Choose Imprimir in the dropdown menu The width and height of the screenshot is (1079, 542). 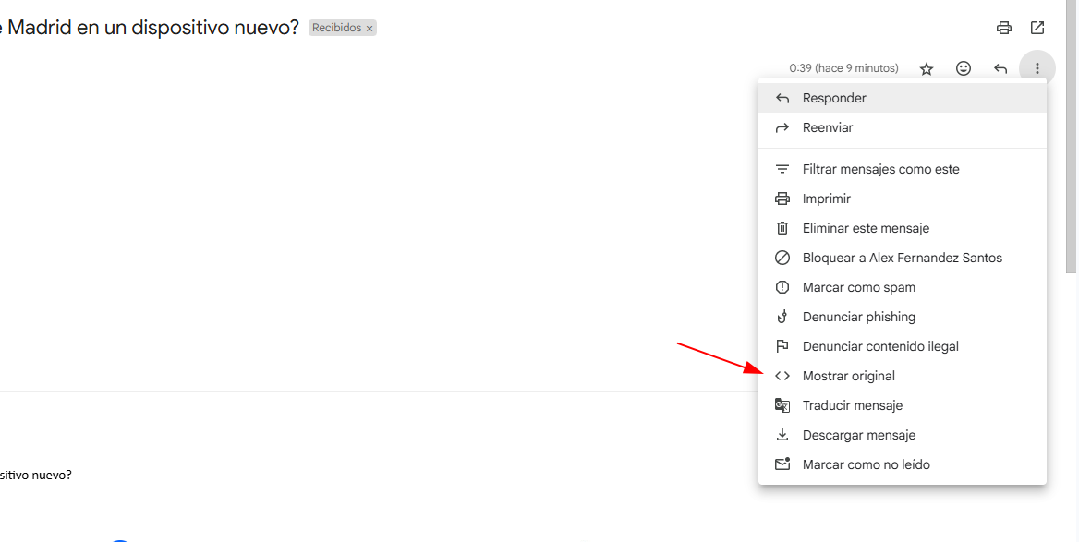(903, 199)
